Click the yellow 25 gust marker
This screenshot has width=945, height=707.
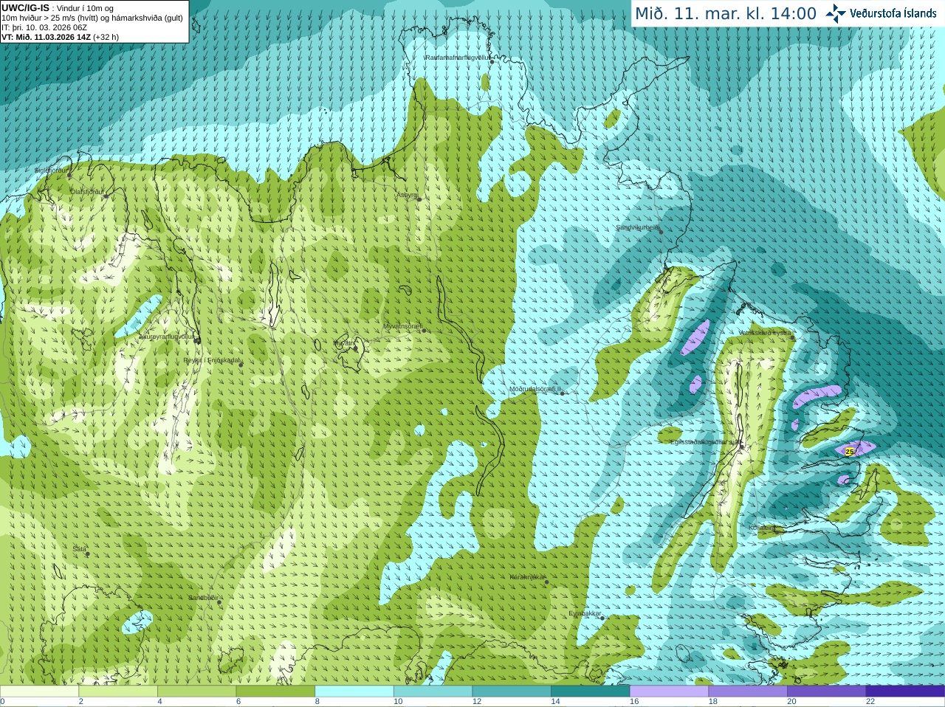tap(850, 451)
